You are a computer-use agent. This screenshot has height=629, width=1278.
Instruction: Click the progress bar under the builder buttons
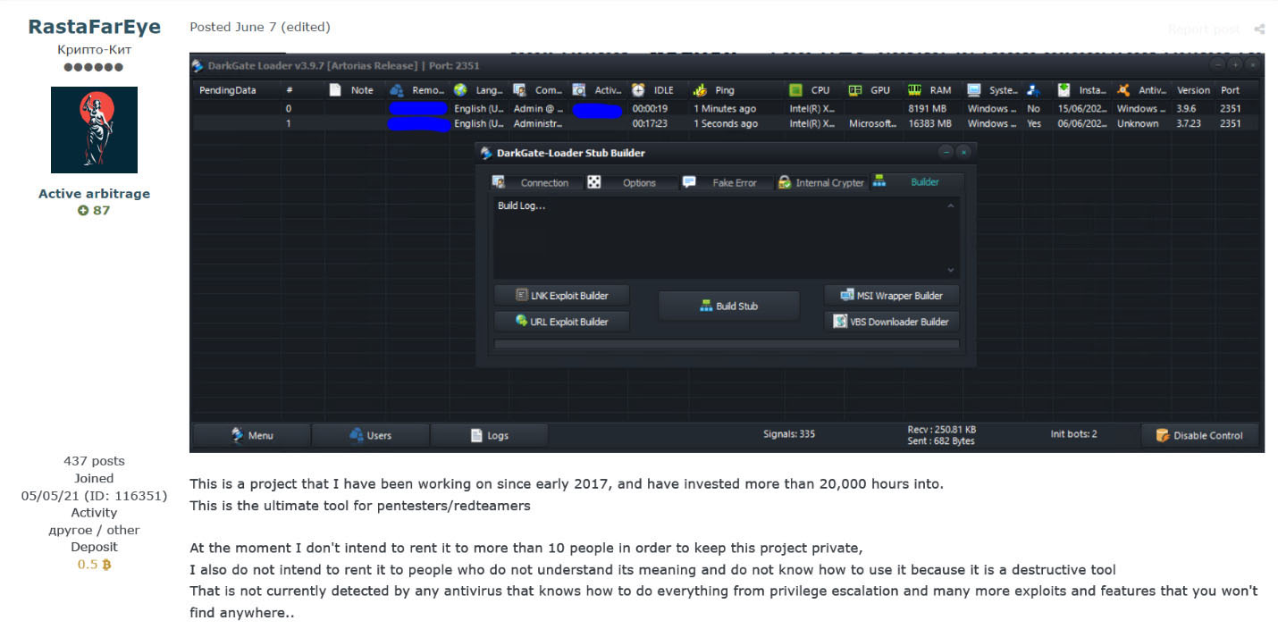coord(727,344)
